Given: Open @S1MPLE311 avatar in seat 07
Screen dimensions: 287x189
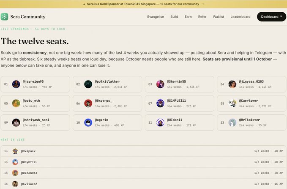Looking at the screenshot, I should click(160, 103).
